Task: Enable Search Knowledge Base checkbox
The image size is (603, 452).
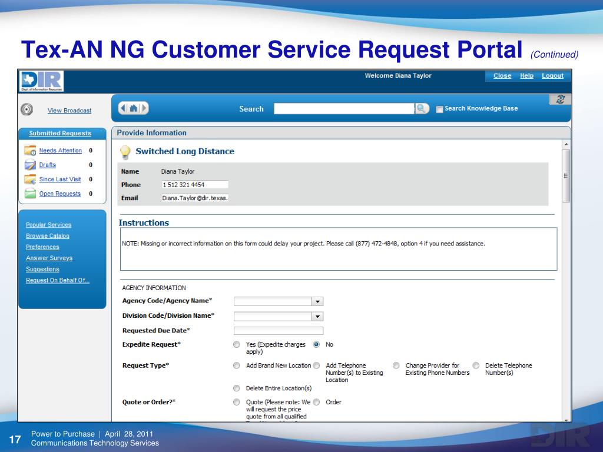Action: pyautogui.click(x=439, y=109)
